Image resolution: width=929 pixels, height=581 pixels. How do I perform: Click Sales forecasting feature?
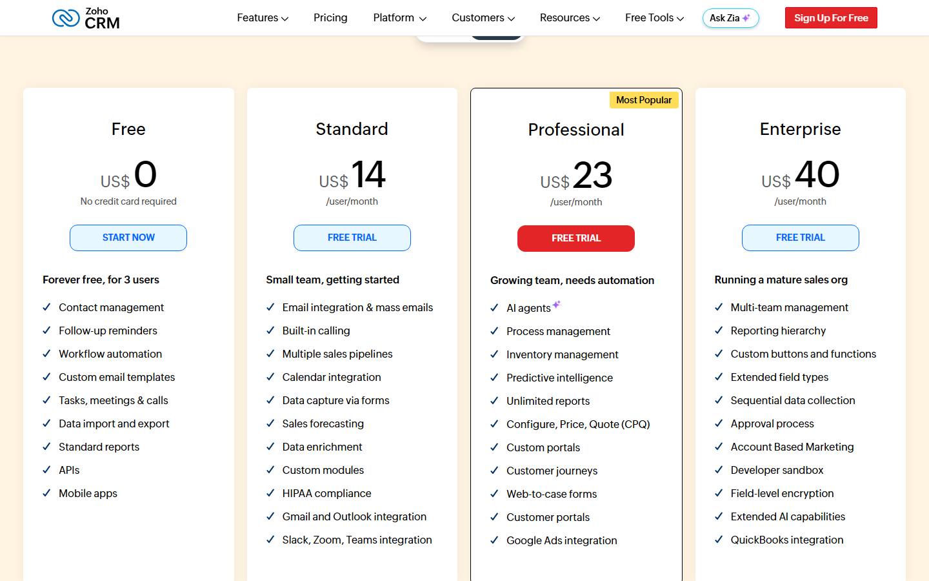323,423
